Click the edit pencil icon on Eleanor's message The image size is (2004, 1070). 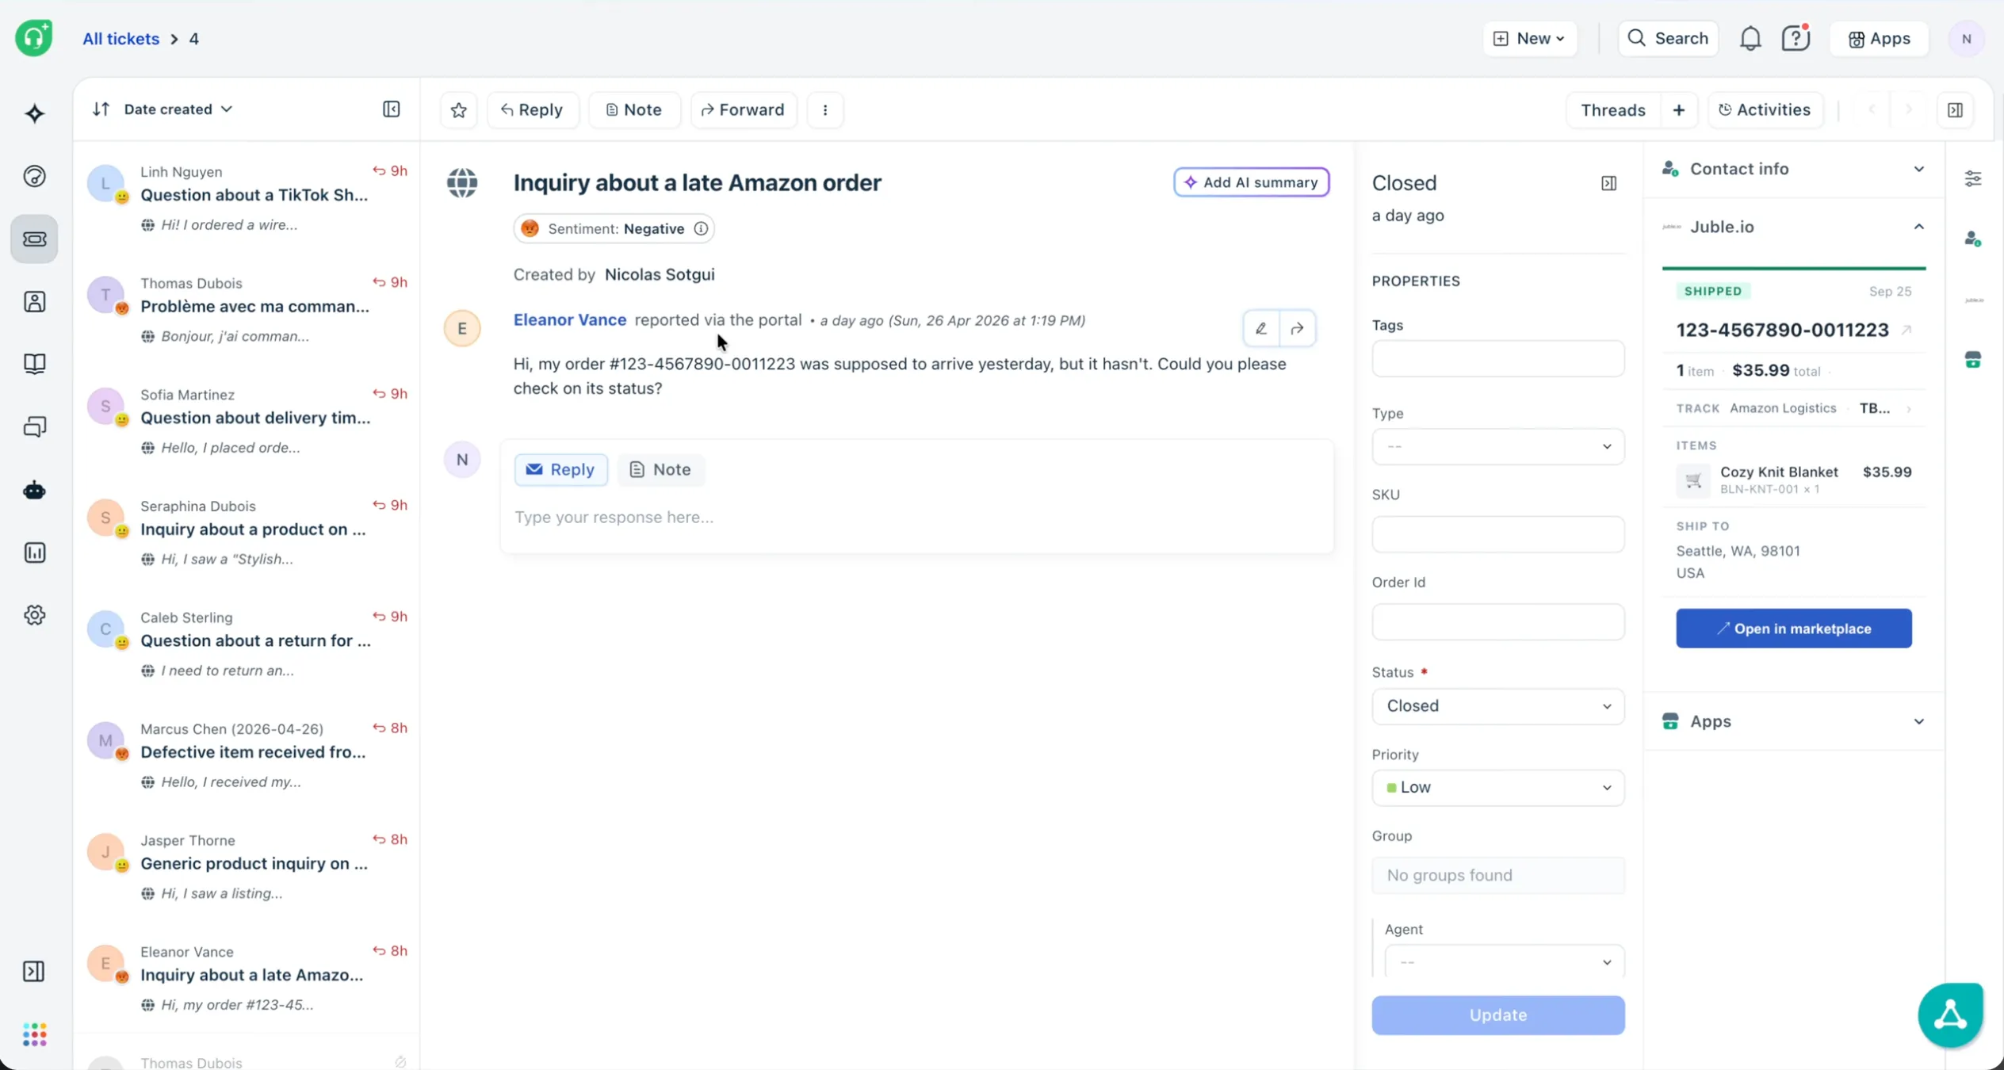click(x=1260, y=328)
